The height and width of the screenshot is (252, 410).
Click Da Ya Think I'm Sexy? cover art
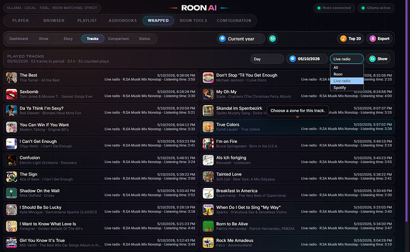pyautogui.click(x=11, y=111)
